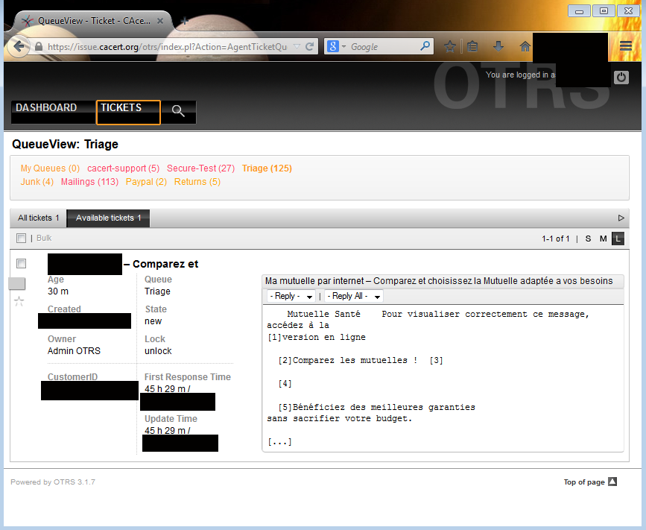646x530 pixels.
Task: Open the Reply dropdown
Action: (291, 297)
